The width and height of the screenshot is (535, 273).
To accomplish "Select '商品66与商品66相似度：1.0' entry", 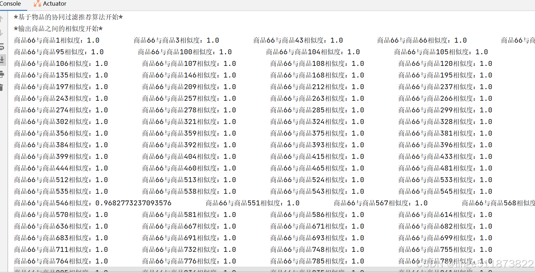I will click(422, 41).
